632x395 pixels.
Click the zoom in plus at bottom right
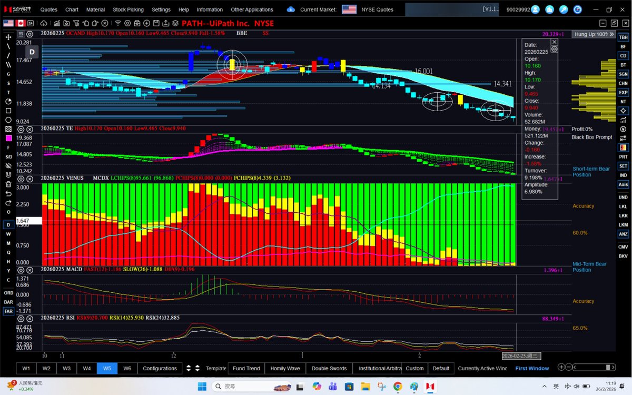[x=562, y=367]
